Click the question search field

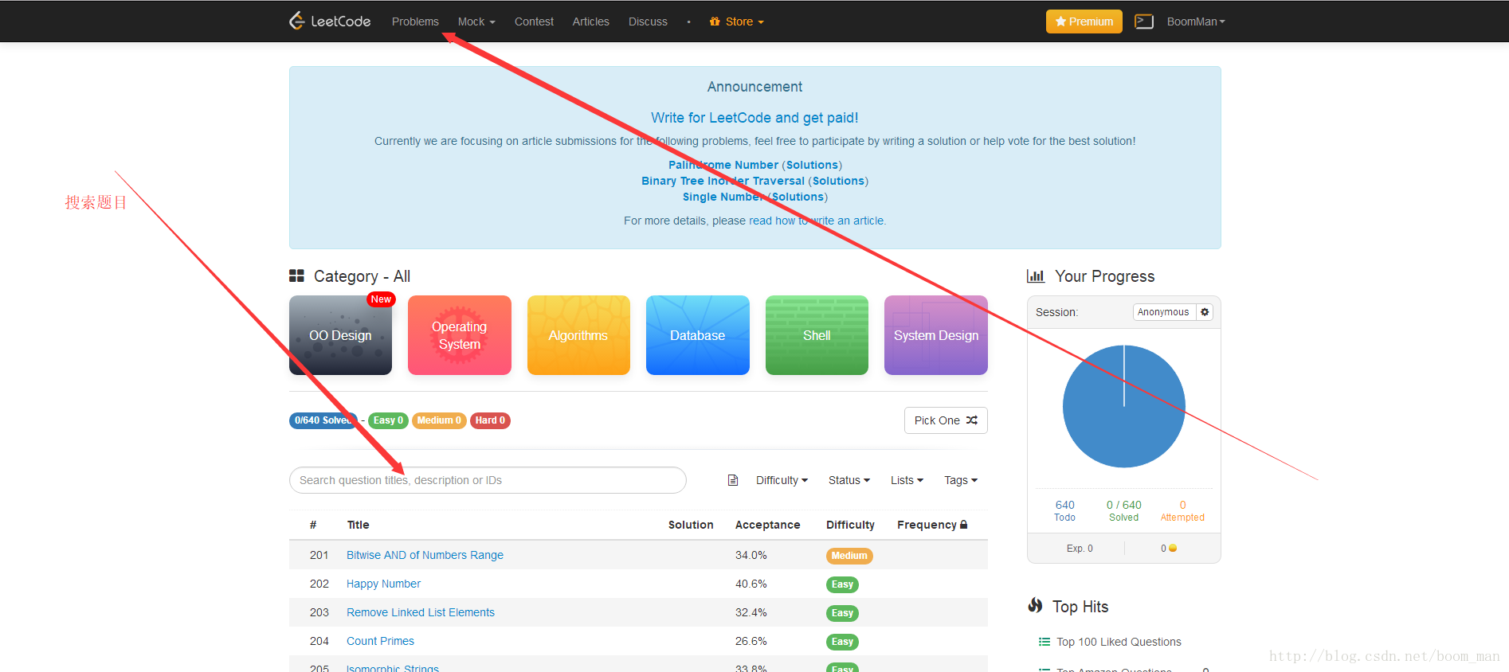point(488,480)
